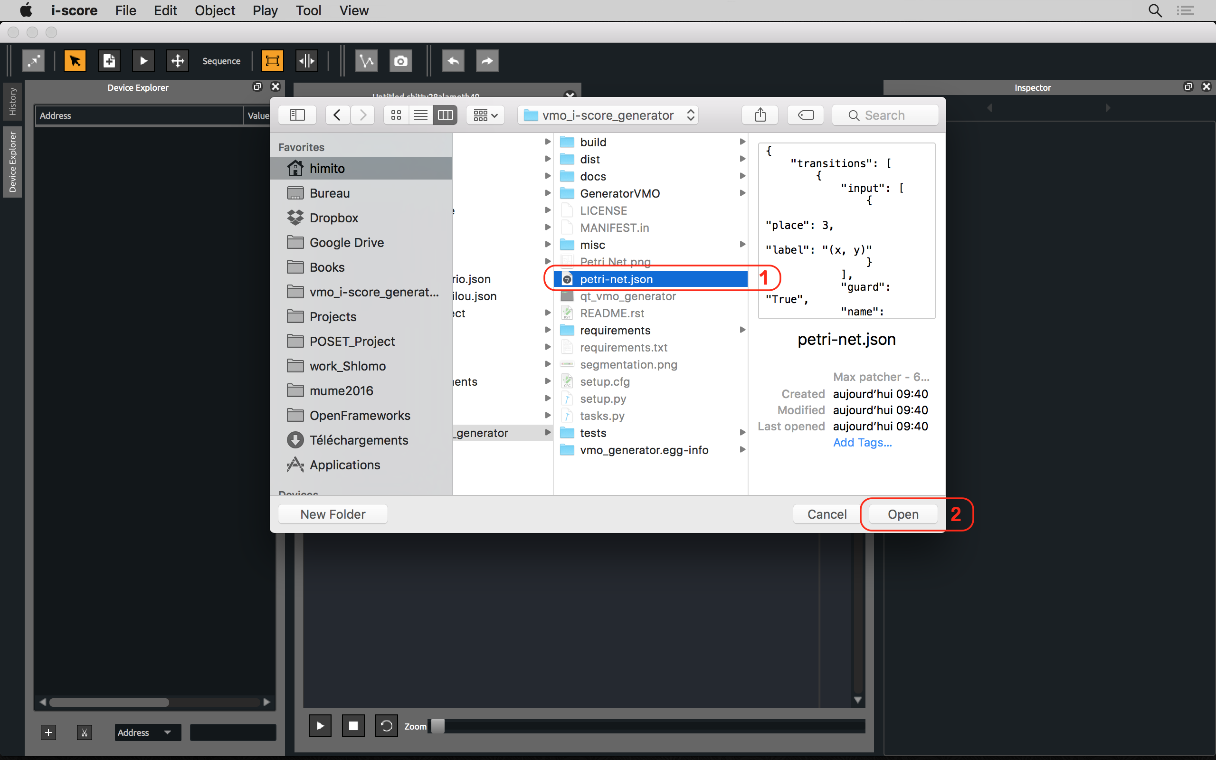Expand the requirements folder arrow

(742, 330)
